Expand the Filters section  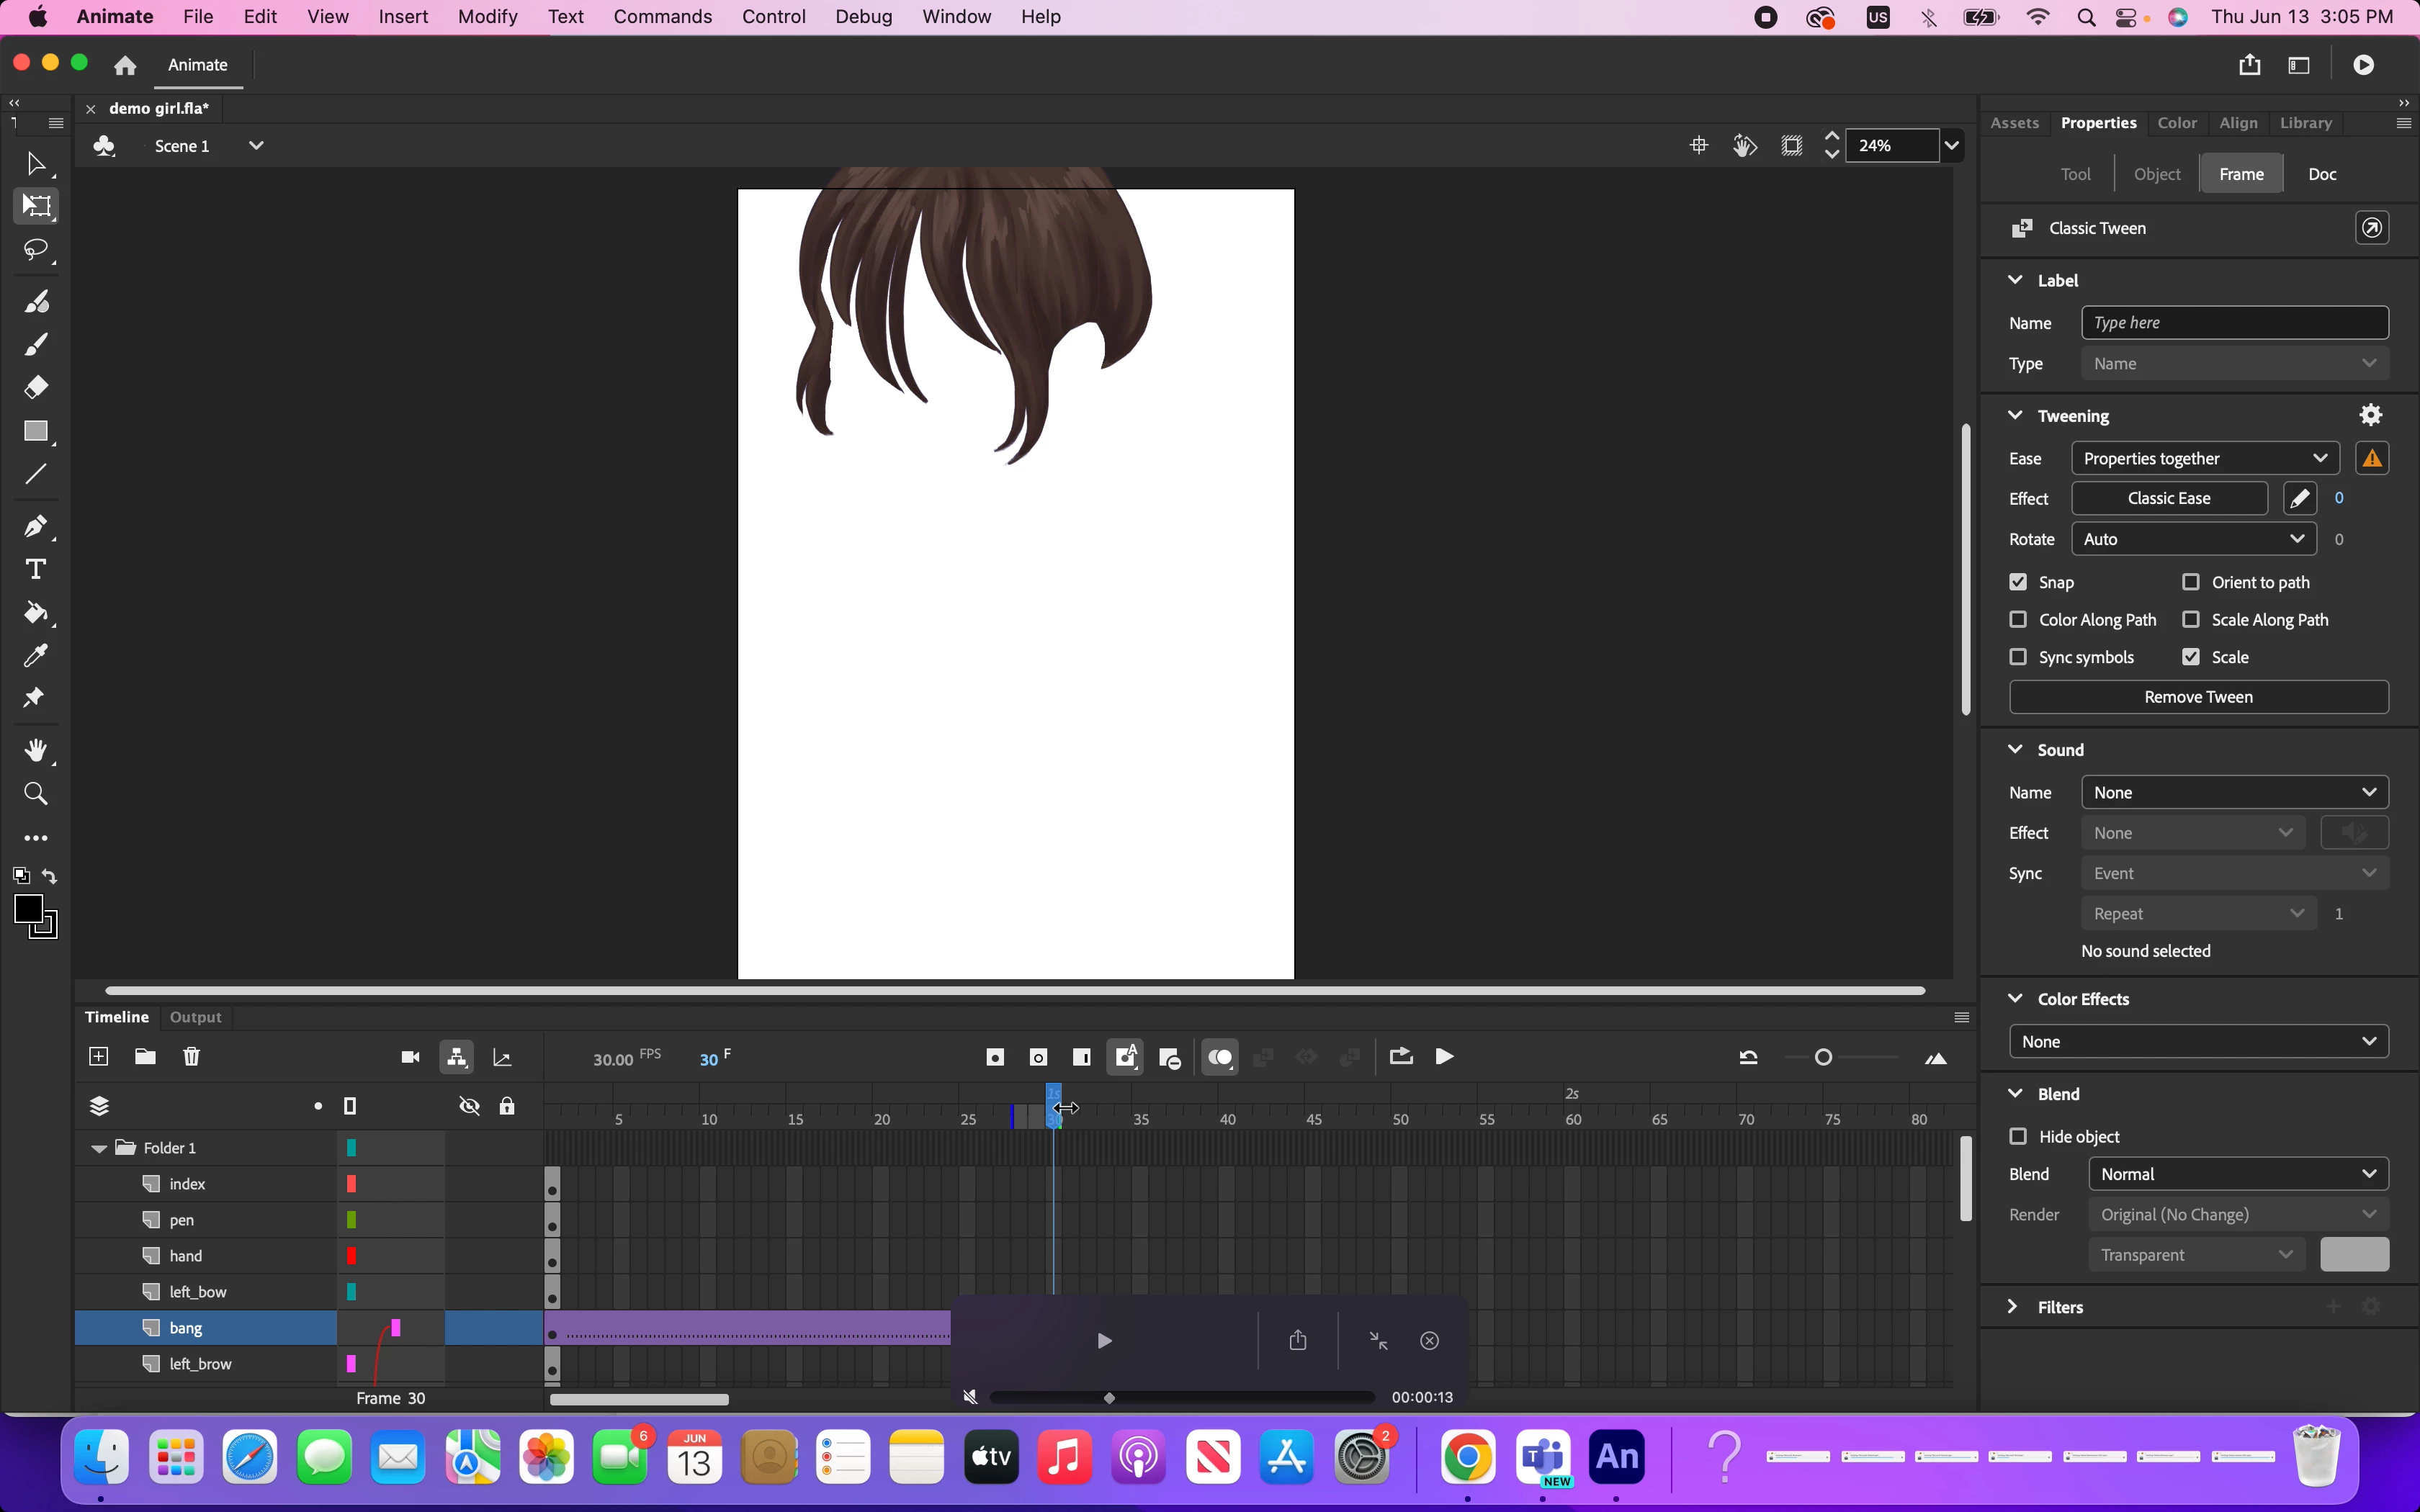(x=2013, y=1307)
